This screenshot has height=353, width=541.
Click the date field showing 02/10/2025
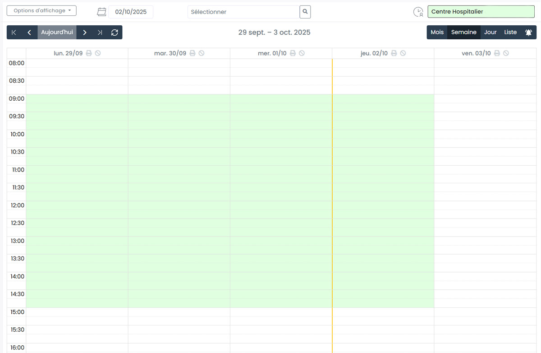(131, 12)
